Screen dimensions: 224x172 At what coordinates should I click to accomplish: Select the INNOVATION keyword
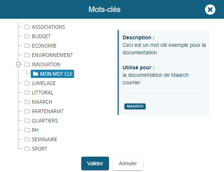click(x=46, y=64)
